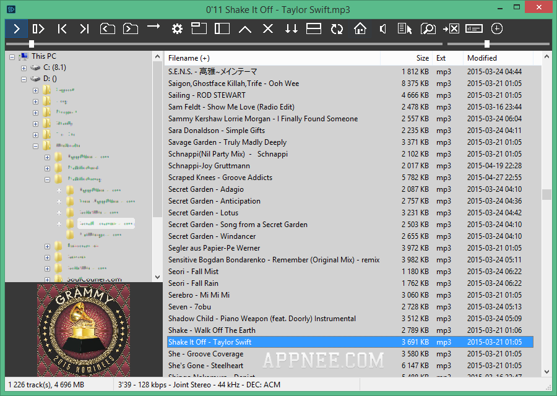Viewport: 557px width, 396px height.
Task: Click the refresh/repeat arrows icon
Action: (337, 28)
